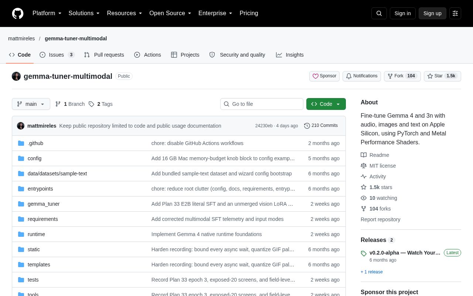This screenshot has width=473, height=296.
Task: Click the Go to file search field
Action: pyautogui.click(x=262, y=104)
